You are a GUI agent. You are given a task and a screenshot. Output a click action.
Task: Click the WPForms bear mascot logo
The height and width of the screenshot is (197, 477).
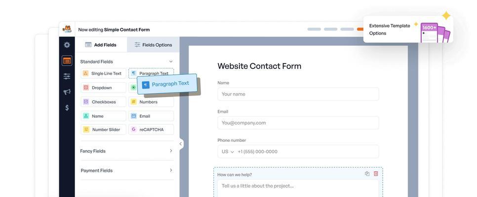(67, 29)
